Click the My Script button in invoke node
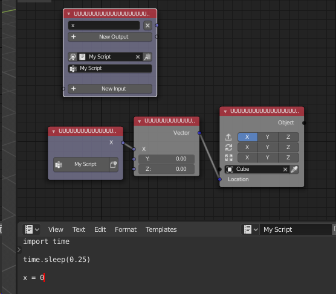Viewport: 336px width, 294px height. click(81, 164)
